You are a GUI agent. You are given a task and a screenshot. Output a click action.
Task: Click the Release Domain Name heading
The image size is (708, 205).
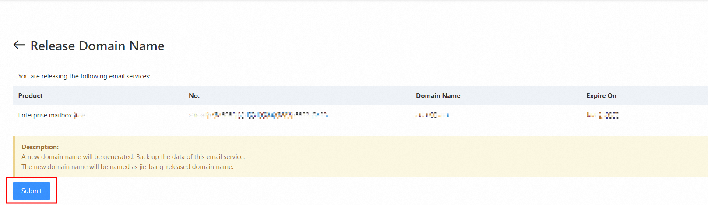pyautogui.click(x=97, y=46)
